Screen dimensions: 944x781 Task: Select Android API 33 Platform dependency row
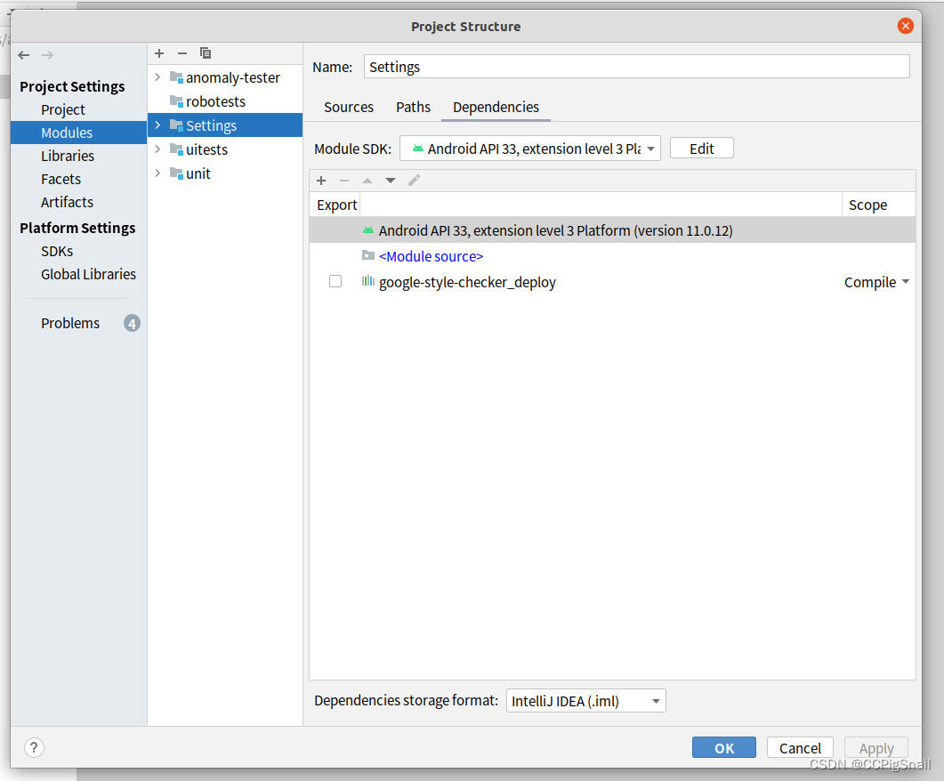tap(612, 230)
